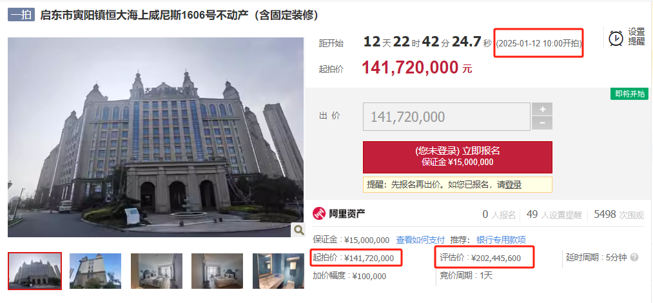Click the 阿里资产 logo icon

[x=320, y=213]
